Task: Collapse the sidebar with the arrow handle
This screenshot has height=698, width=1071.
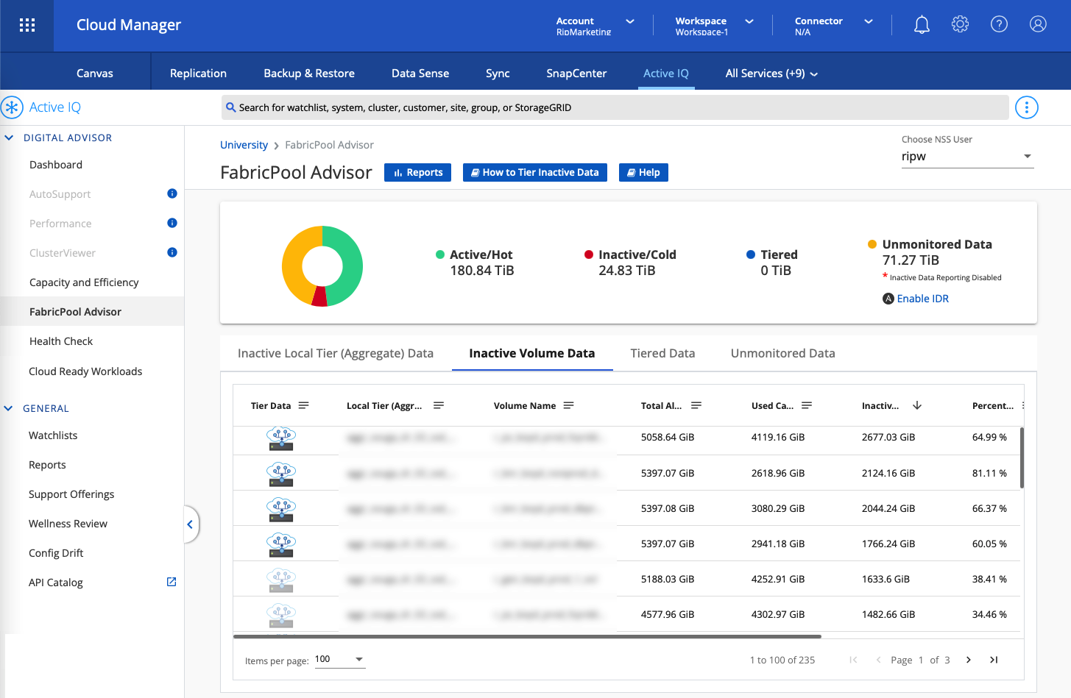Action: tap(190, 524)
